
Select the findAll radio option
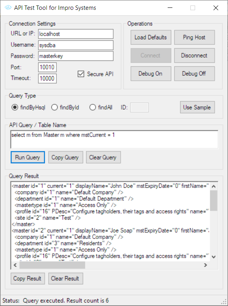click(x=92, y=107)
